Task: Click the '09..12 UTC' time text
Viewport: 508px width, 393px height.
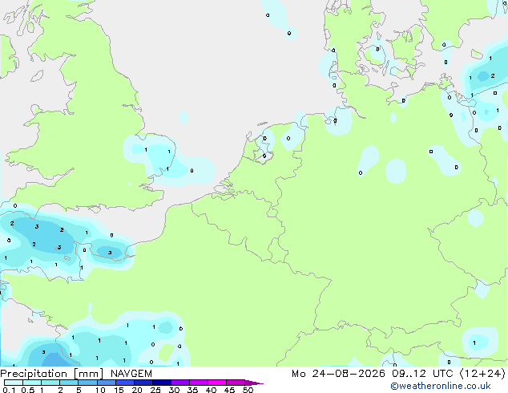Action: [422, 374]
